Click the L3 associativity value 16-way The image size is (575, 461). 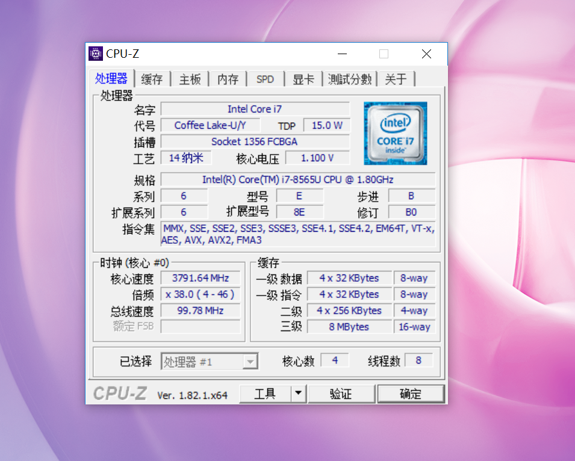[414, 327]
